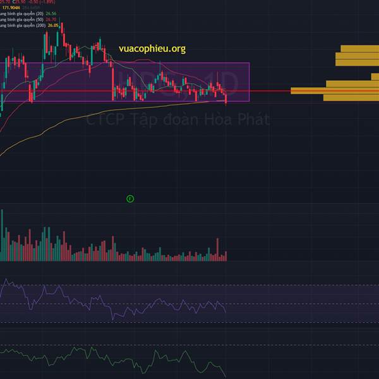
Task: Click the volume value 171.904M in legend
Action: (11, 8)
